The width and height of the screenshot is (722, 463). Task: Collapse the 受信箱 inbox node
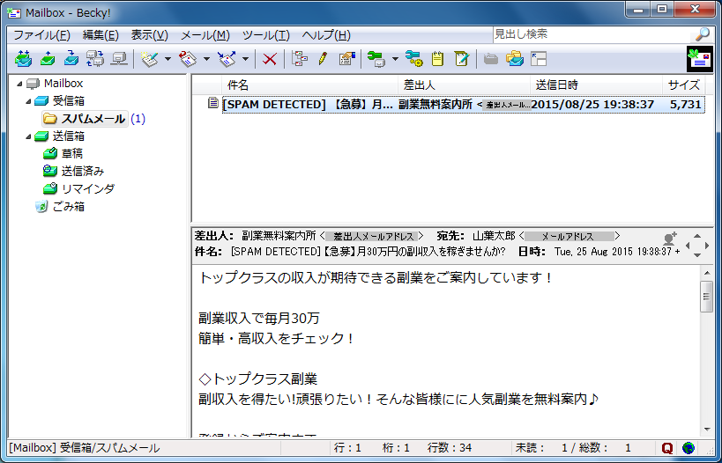pos(28,101)
